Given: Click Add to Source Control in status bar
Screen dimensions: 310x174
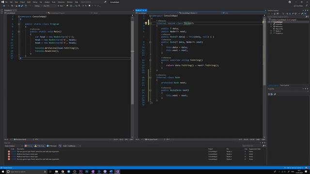Looking at the screenshot, I should click(294, 168).
